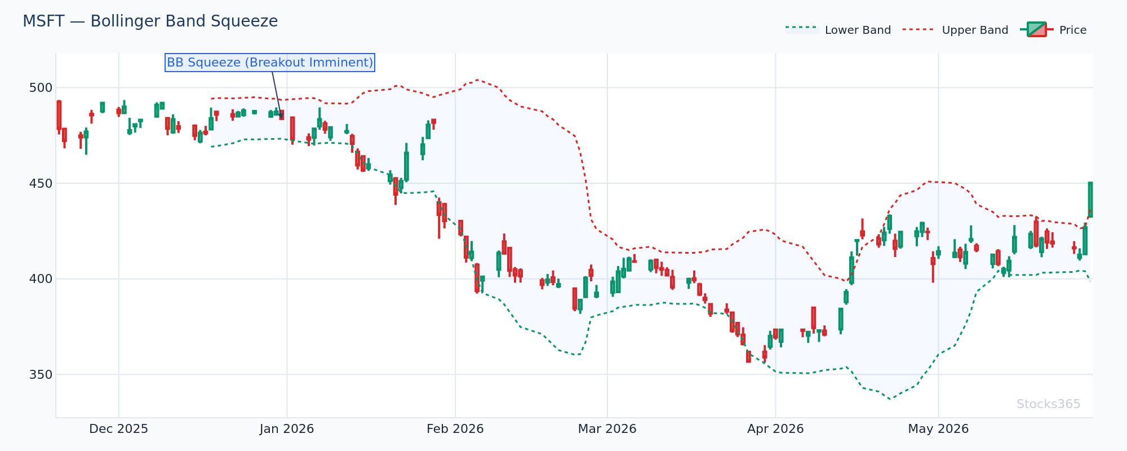Click the candlestick Price legend icon

point(1036,29)
